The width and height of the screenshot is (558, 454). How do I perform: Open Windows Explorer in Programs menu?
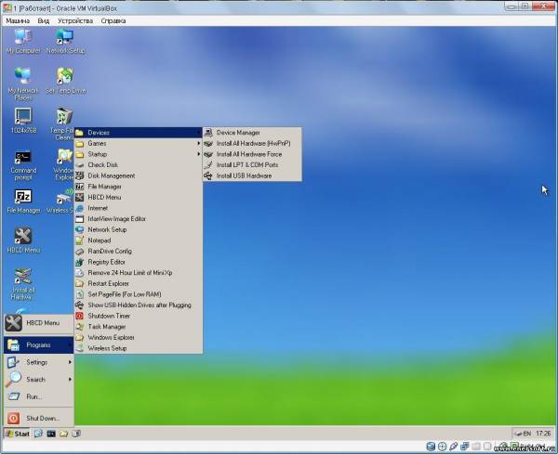[139, 337]
